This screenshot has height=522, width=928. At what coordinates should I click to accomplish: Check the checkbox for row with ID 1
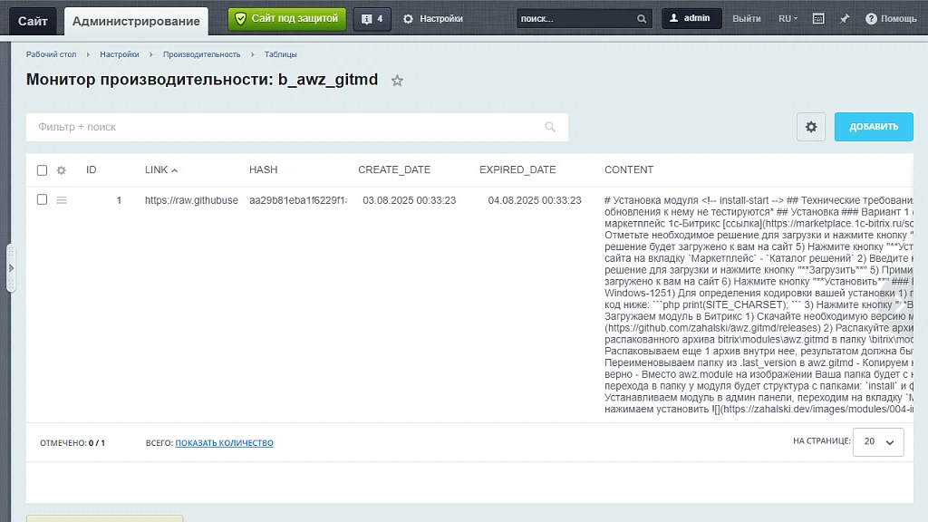42,199
